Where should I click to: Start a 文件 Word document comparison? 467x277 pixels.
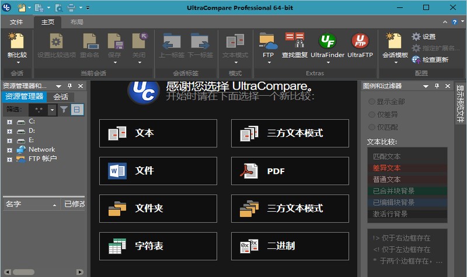pos(158,171)
